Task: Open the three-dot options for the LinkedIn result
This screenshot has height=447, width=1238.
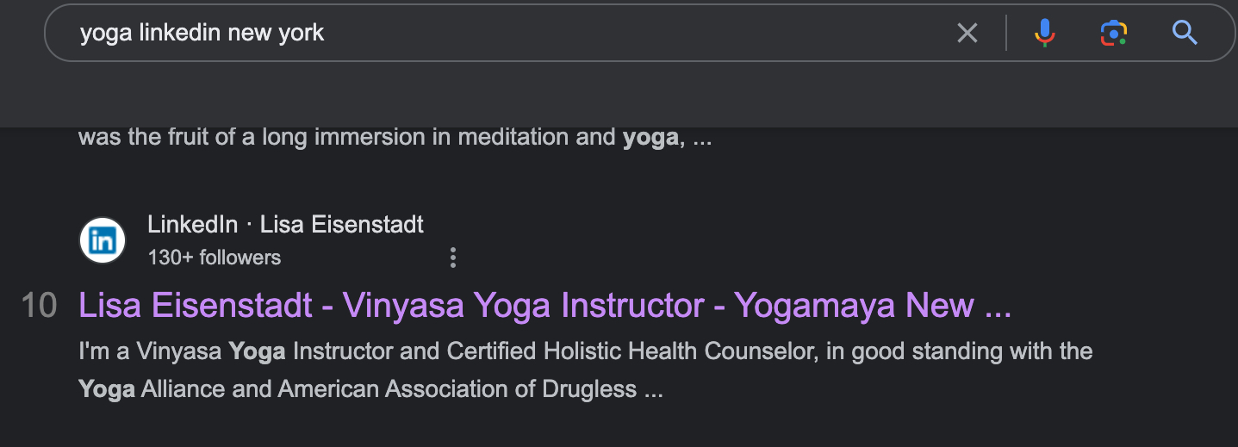Action: point(452,258)
